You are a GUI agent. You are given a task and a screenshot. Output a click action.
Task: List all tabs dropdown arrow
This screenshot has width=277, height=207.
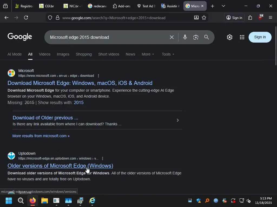[223, 6]
